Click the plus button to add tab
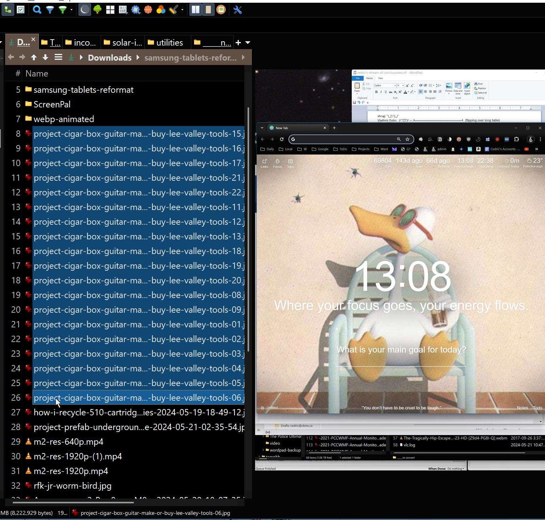Screen dimensions: 545x520 pyautogui.click(x=238, y=42)
